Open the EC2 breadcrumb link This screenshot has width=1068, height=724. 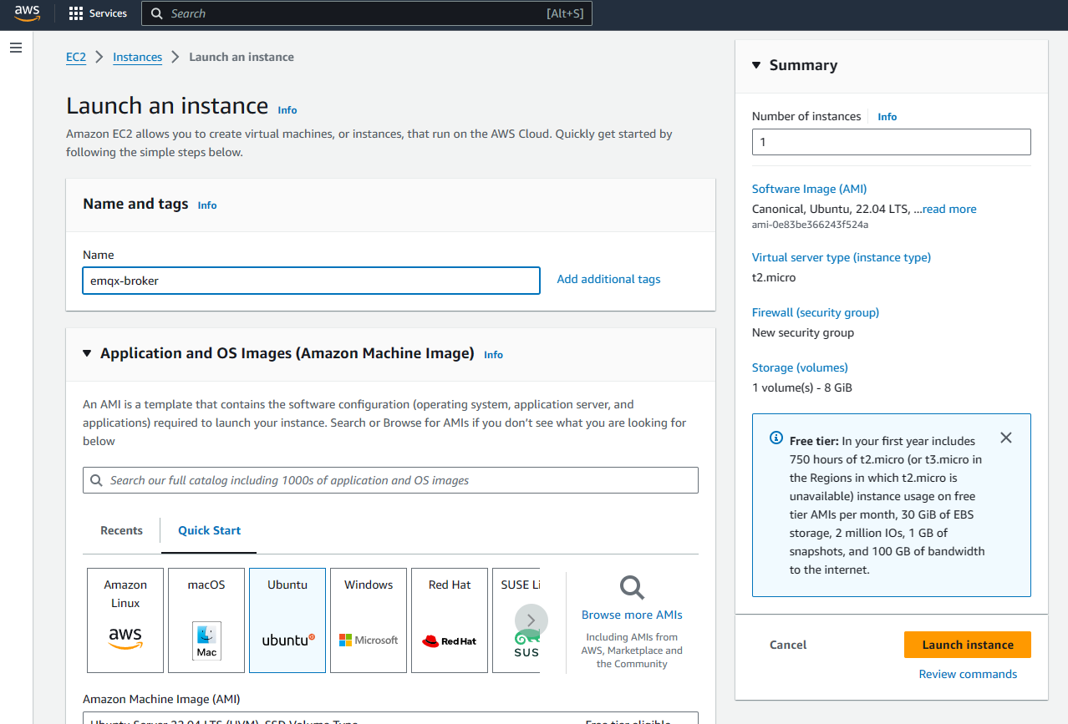(x=76, y=57)
